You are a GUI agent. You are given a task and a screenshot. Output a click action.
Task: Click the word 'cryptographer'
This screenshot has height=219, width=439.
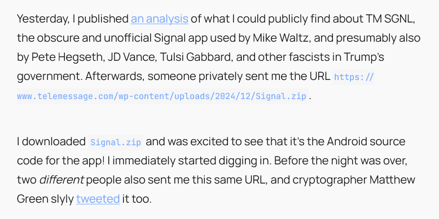pos(330,180)
